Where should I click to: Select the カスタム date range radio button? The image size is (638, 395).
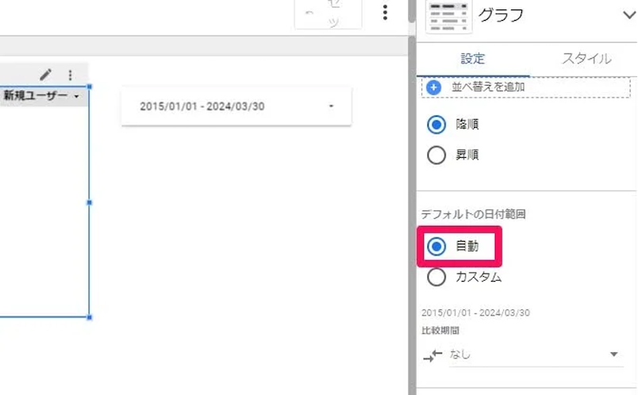click(436, 277)
